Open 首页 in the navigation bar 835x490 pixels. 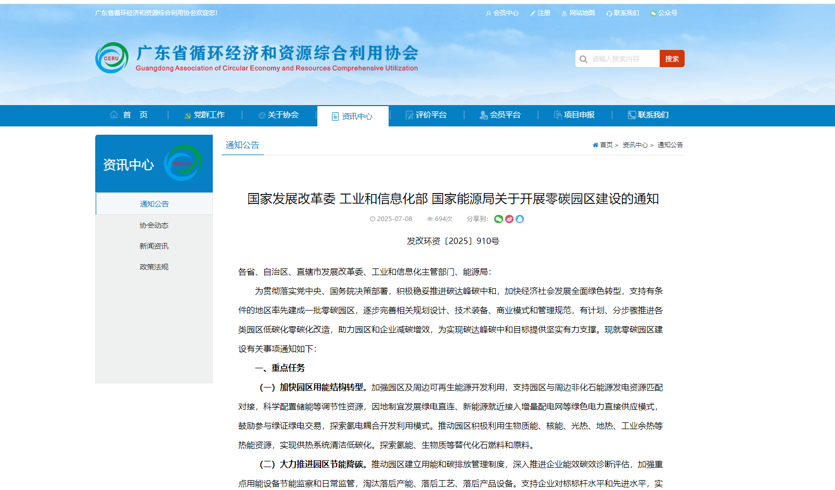tap(135, 115)
